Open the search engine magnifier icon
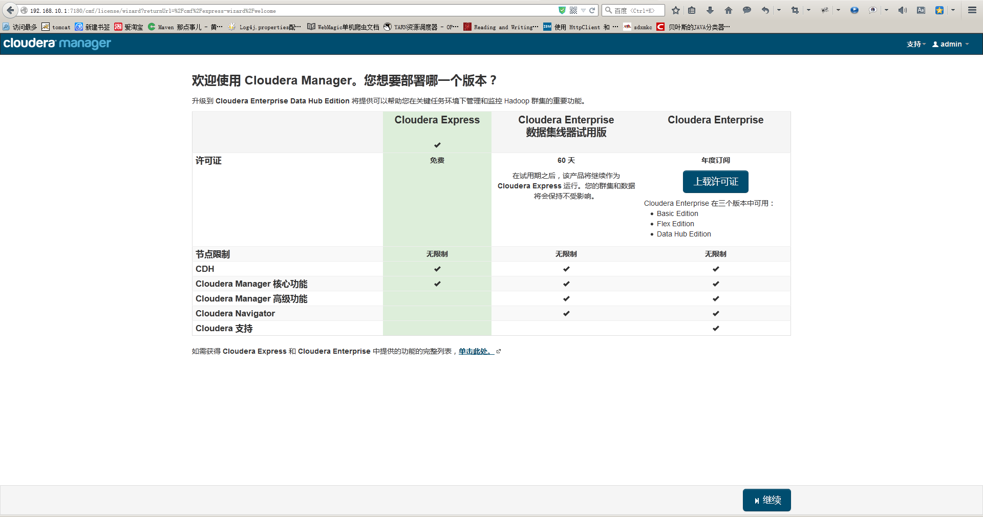 pos(609,10)
